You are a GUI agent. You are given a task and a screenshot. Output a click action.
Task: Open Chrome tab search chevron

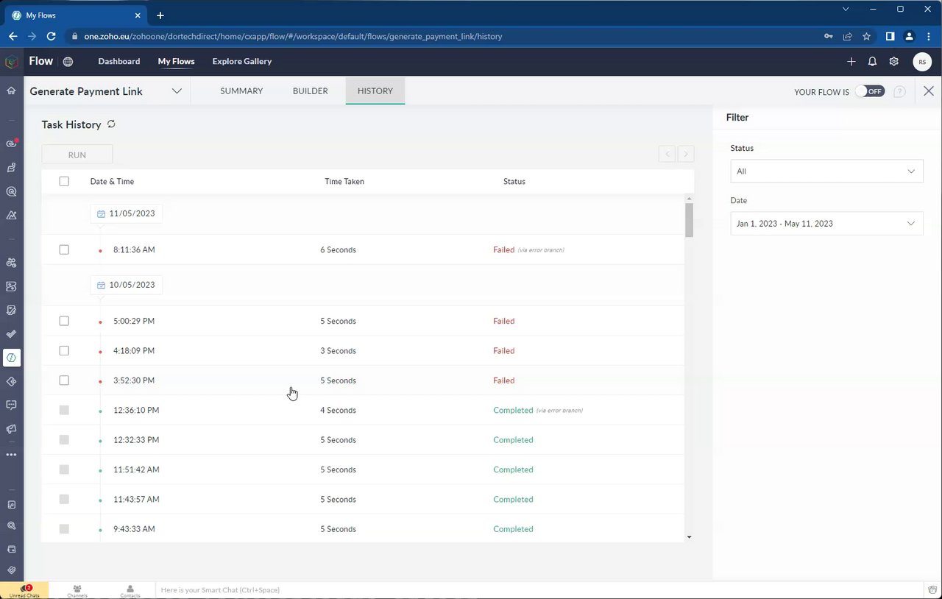[x=846, y=9]
